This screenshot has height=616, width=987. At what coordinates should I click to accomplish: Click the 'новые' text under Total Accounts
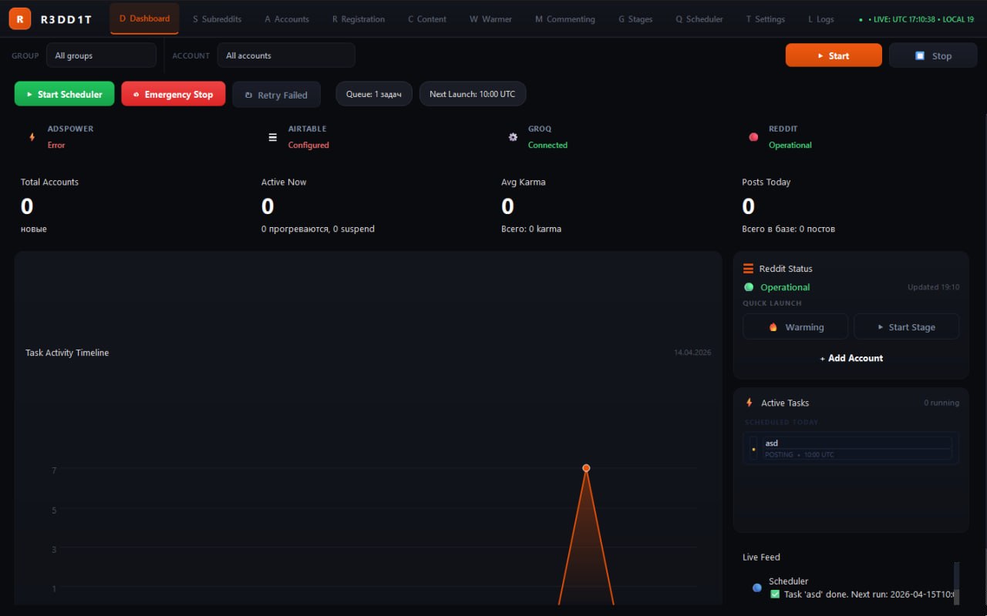pos(34,229)
